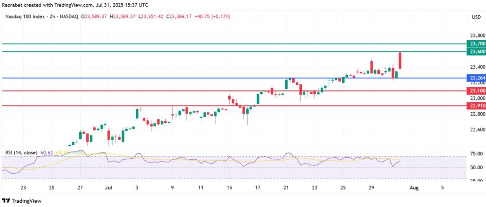486x207 pixels.
Task: Click the red 22,910 price label
Action: [476, 106]
